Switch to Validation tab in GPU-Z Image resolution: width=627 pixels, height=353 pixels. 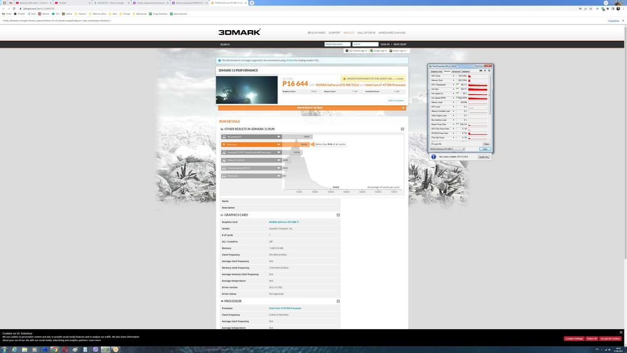pyautogui.click(x=466, y=71)
